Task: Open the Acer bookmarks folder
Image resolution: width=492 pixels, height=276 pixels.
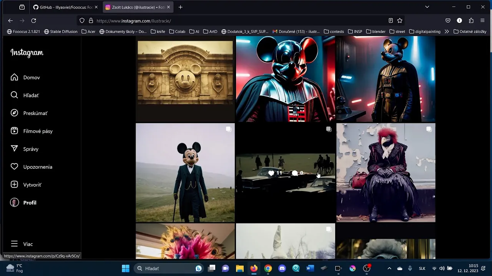Action: click(x=88, y=31)
